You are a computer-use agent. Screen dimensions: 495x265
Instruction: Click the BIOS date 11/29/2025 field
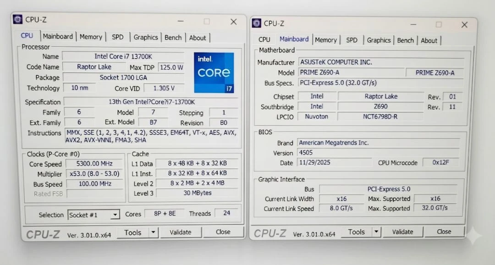(x=335, y=162)
